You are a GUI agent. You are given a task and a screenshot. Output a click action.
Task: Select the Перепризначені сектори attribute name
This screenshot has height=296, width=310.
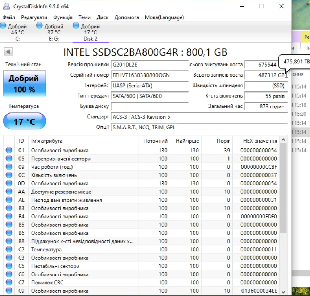(61, 159)
